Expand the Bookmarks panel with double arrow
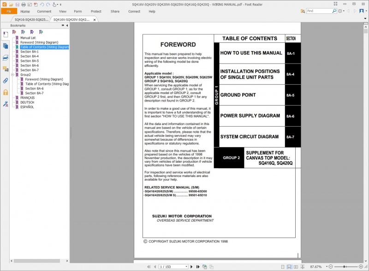Image resolution: width=369 pixels, height=271 pixels. (x=63, y=25)
